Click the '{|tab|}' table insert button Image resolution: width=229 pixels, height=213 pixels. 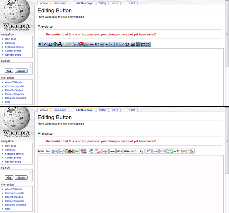[184, 151]
